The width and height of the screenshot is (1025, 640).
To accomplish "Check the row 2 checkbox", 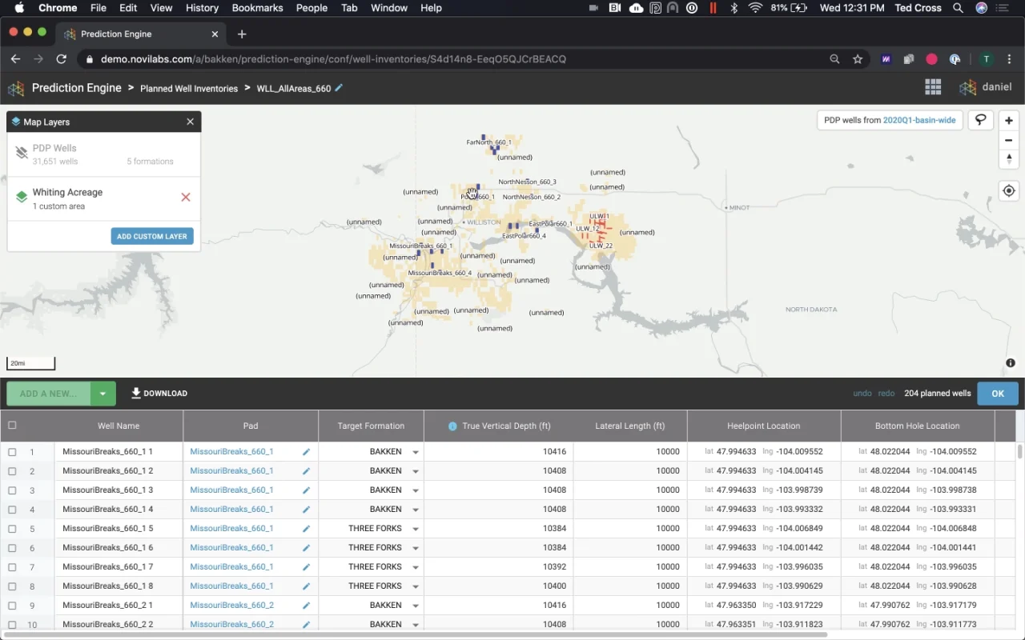I will click(x=12, y=471).
